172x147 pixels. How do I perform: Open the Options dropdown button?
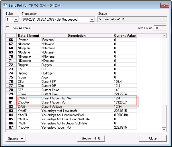[x=15, y=139]
